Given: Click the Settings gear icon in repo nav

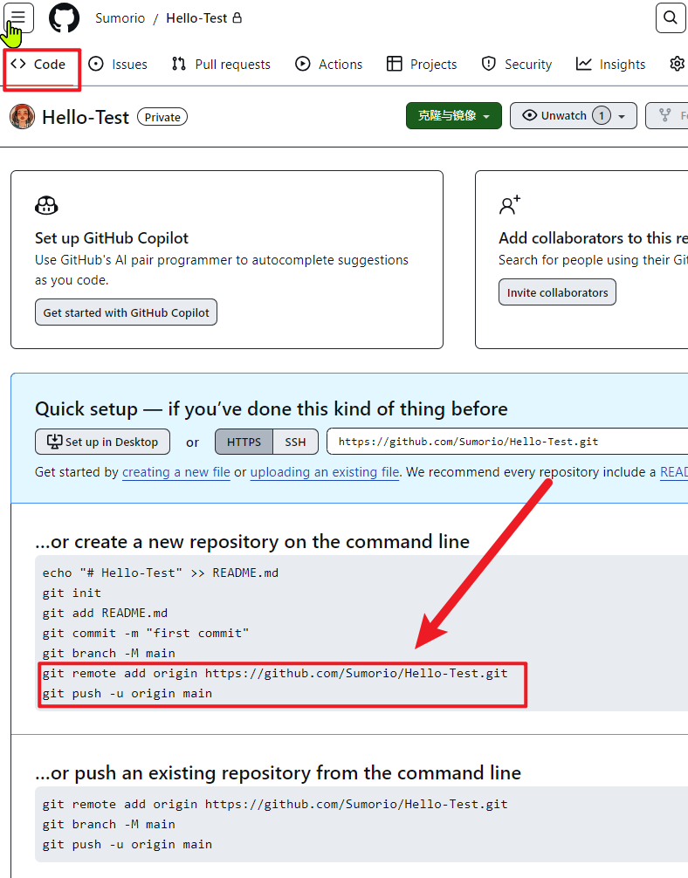Looking at the screenshot, I should point(678,64).
